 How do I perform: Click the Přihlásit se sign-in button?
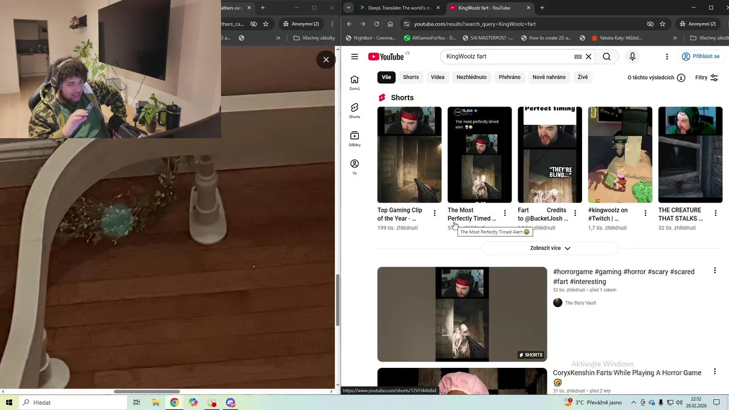click(701, 56)
